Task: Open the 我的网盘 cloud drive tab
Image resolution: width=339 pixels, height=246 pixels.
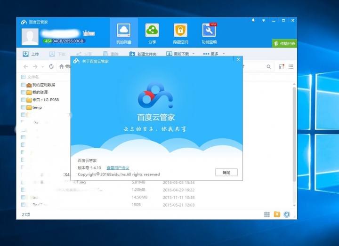Action: click(124, 33)
